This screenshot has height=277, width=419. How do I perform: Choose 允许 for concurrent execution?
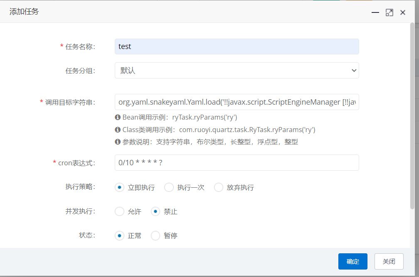(x=120, y=212)
